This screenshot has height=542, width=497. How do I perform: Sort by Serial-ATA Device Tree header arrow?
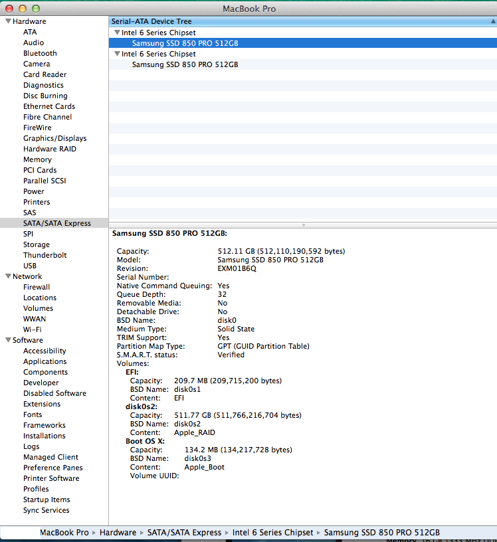493,21
